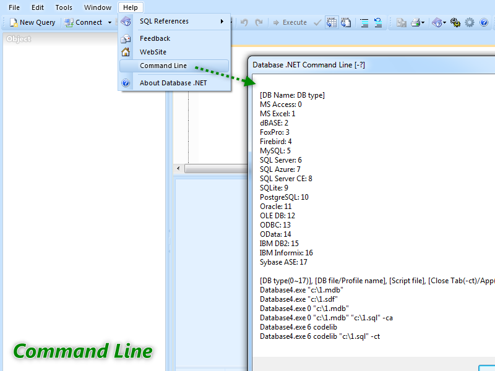
Task: Open the help book dropdown arrow
Action: click(444, 22)
